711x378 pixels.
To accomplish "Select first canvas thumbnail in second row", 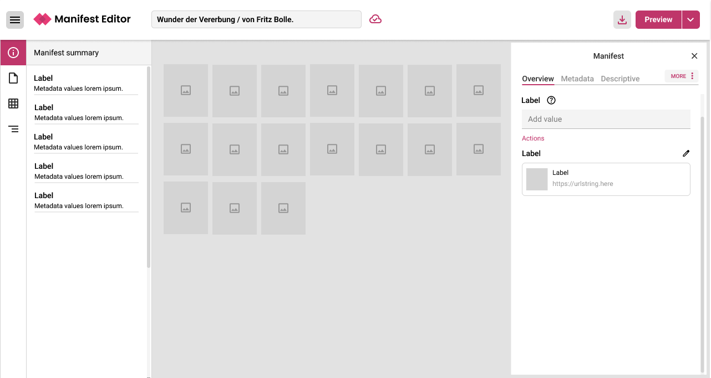I will click(186, 149).
